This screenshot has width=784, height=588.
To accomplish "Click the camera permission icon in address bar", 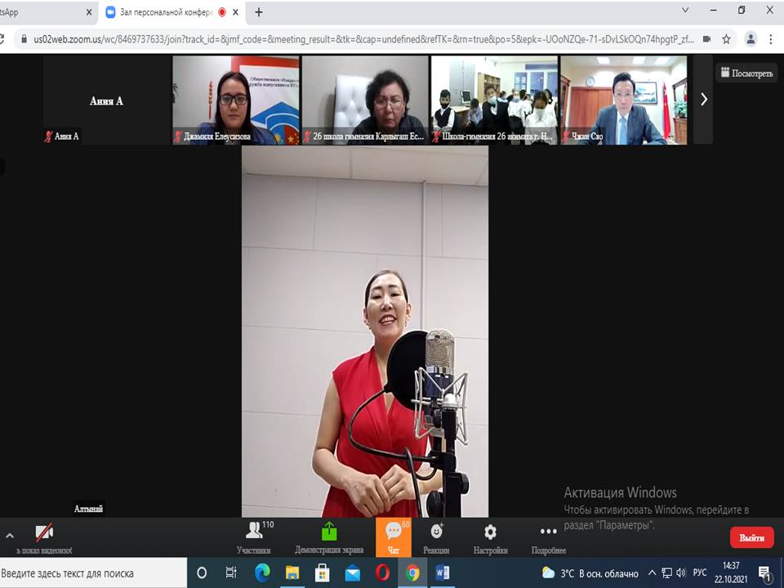I will click(x=707, y=39).
